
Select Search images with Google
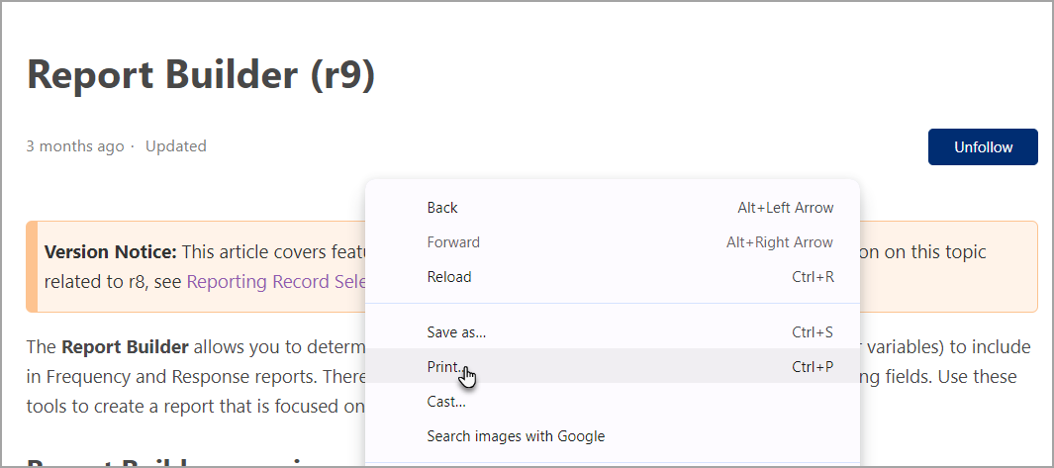tap(613, 436)
